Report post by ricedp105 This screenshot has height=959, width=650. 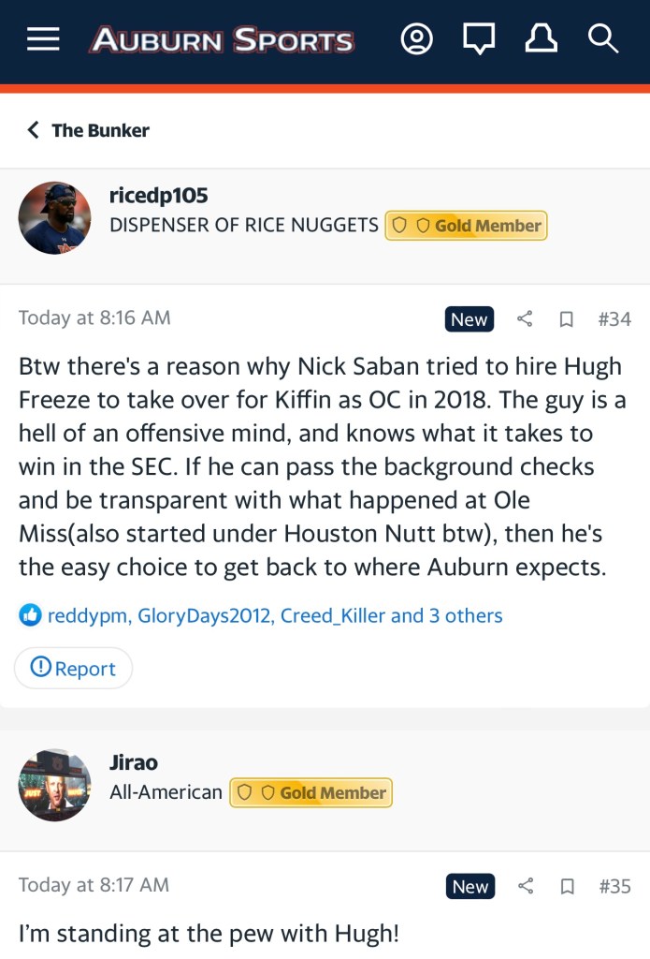pos(73,668)
